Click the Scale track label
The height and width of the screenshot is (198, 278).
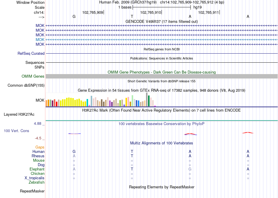pos(40,7)
